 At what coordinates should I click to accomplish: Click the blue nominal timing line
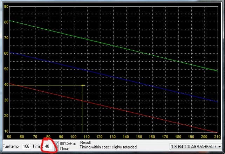click(x=113, y=77)
